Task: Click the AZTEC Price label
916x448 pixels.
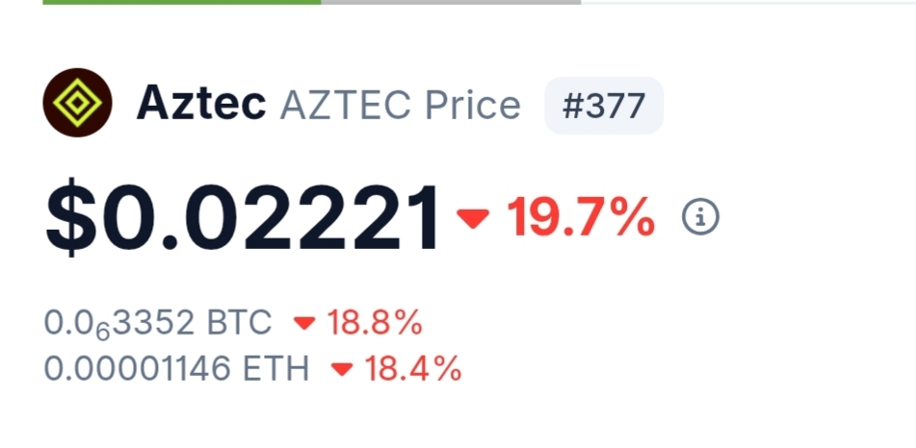Action: 400,105
